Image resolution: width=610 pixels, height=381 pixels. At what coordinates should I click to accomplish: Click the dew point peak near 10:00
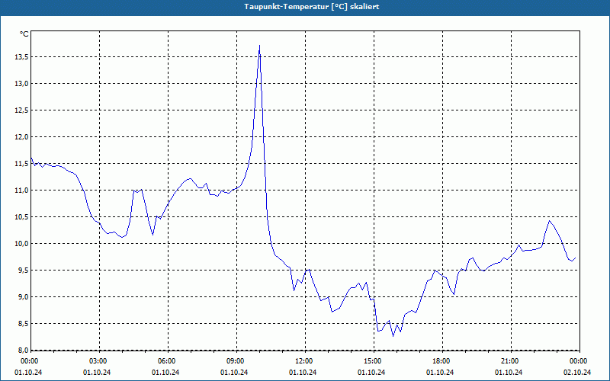[x=259, y=46]
